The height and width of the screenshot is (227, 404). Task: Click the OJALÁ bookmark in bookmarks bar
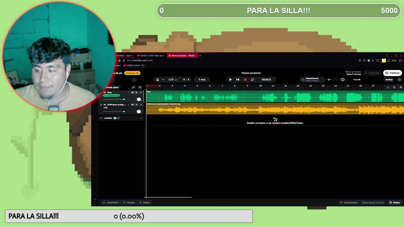(x=134, y=65)
